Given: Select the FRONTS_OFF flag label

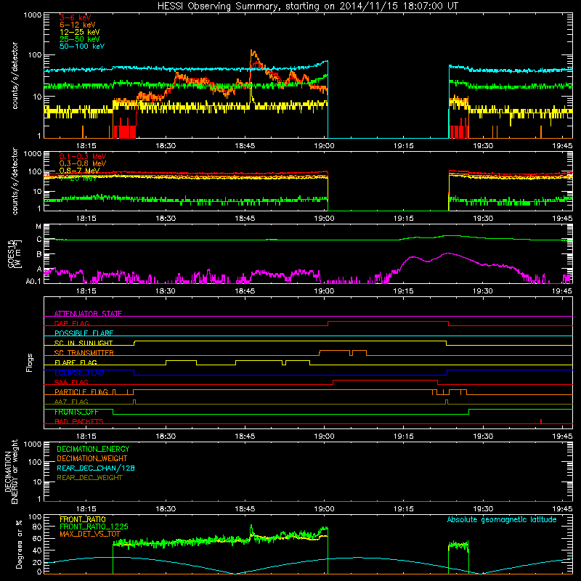Looking at the screenshot, I should coord(76,412).
